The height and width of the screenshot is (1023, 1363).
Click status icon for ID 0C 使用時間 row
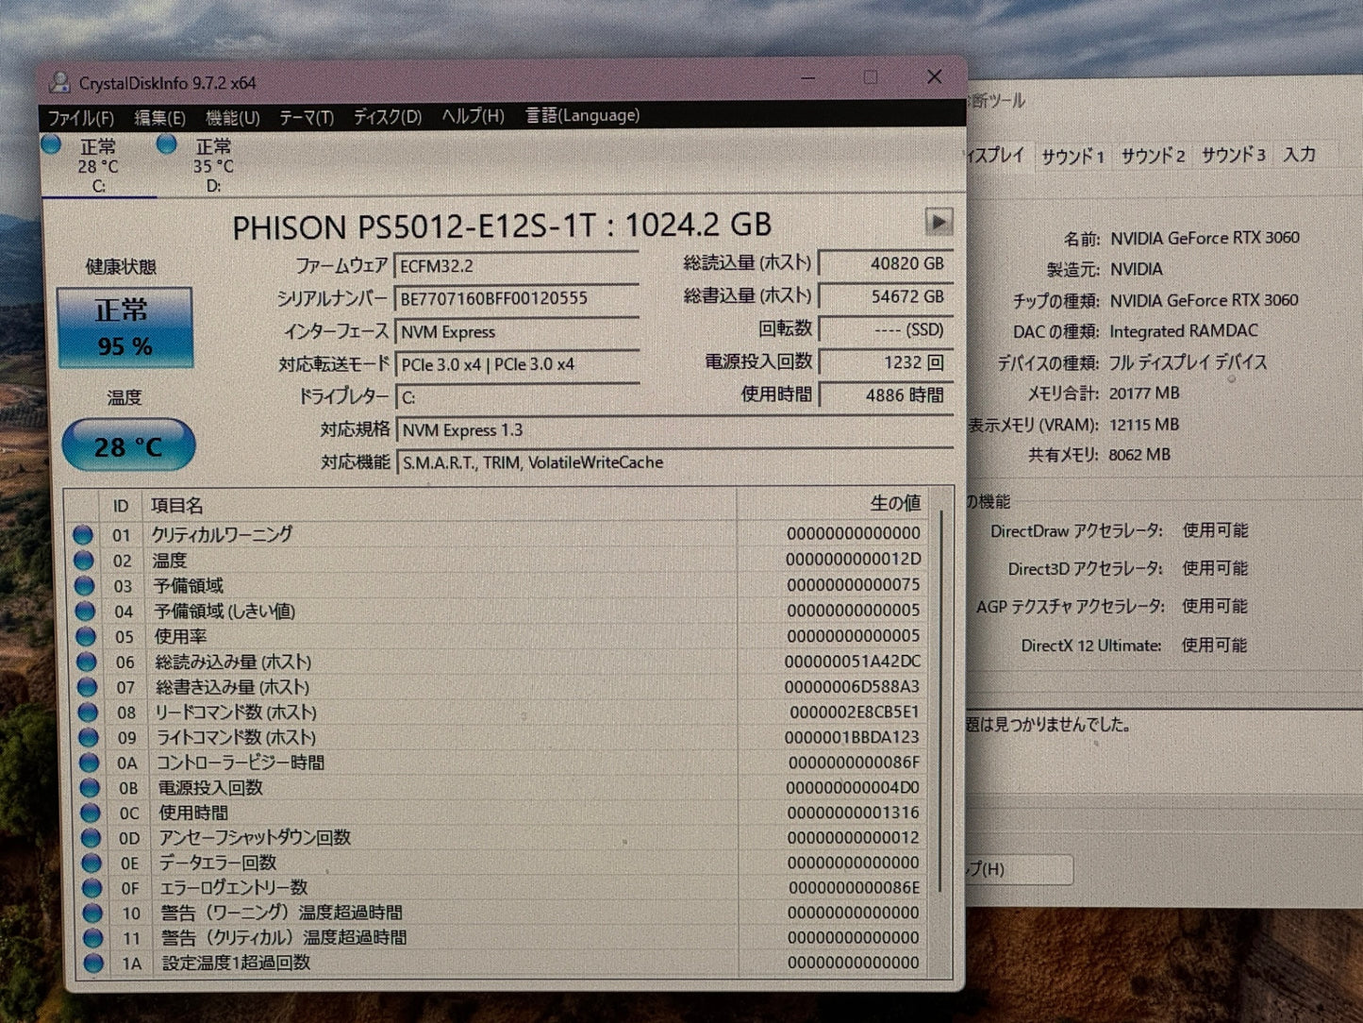91,813
